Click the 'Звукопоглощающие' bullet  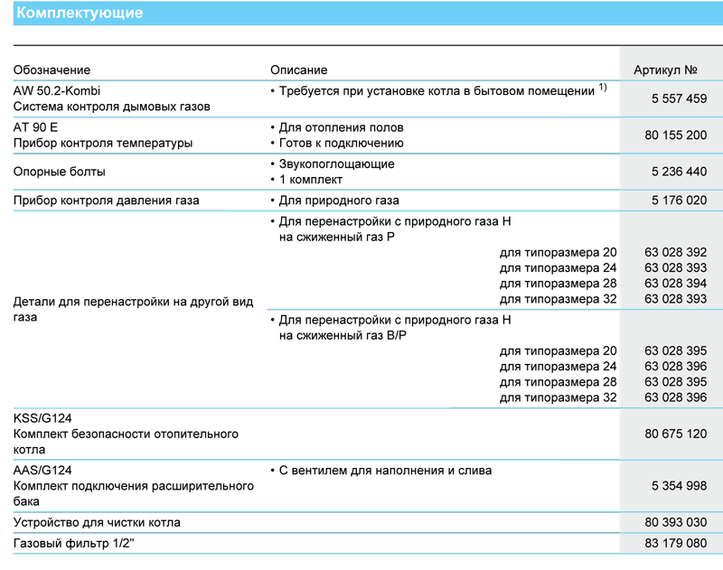point(336,164)
